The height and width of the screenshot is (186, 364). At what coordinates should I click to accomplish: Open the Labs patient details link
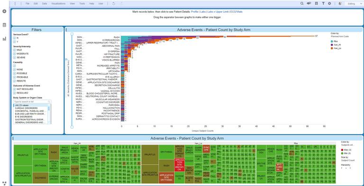click(x=203, y=12)
